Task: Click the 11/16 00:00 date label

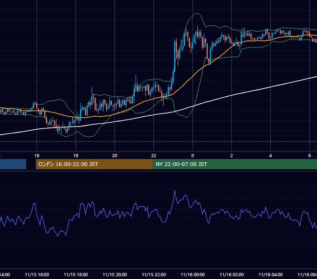Action: 193,274
